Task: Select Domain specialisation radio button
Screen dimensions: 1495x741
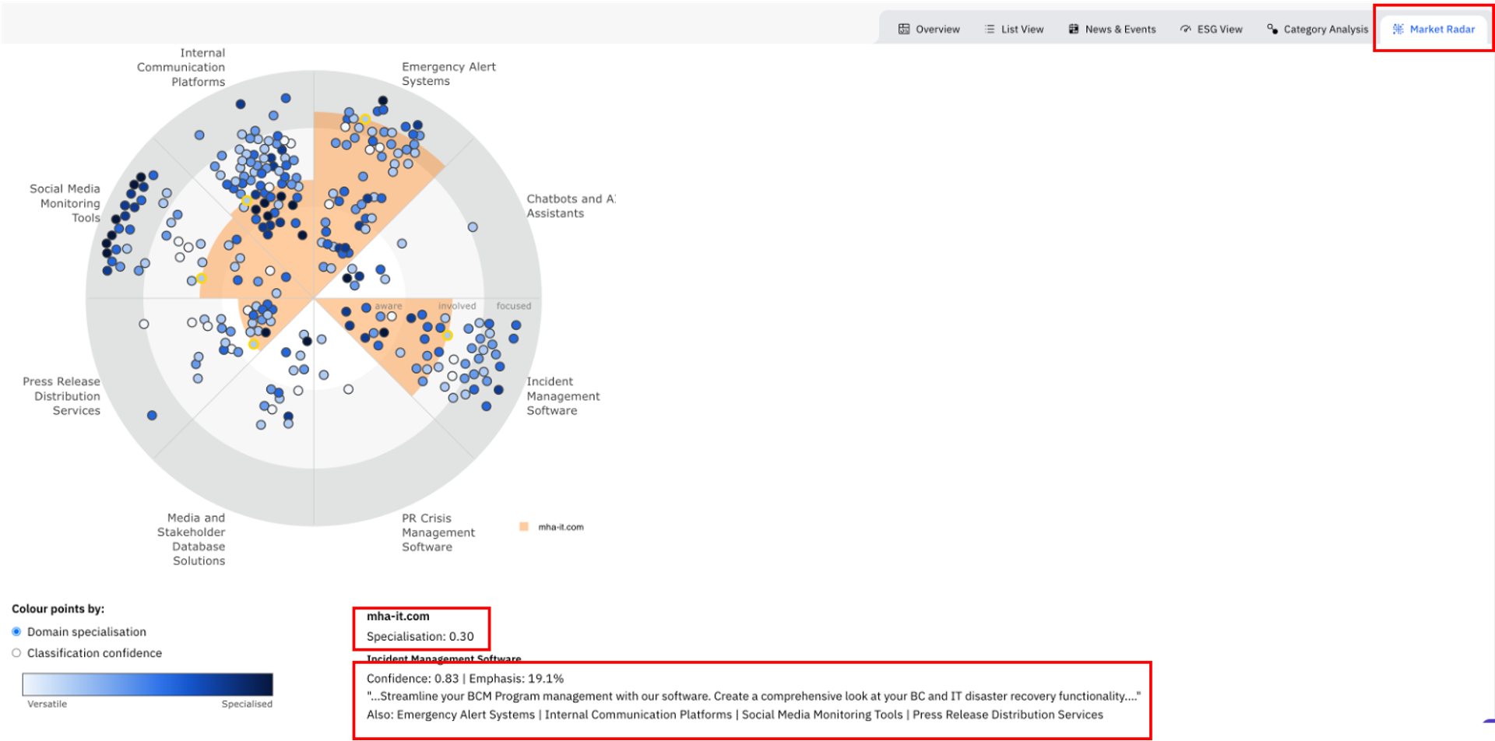Action: 16,631
